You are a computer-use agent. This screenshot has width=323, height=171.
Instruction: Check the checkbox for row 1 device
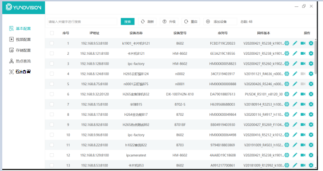click(x=52, y=43)
